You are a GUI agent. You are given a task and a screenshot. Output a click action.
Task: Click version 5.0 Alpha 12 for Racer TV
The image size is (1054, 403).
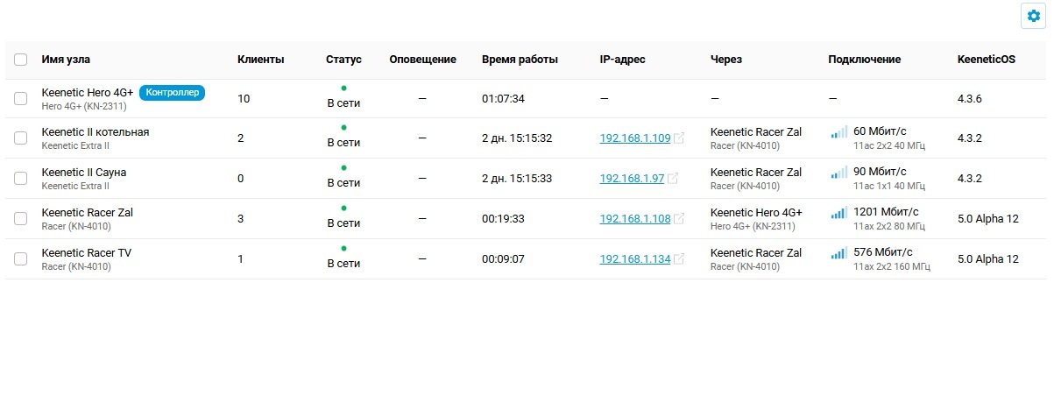coord(988,259)
